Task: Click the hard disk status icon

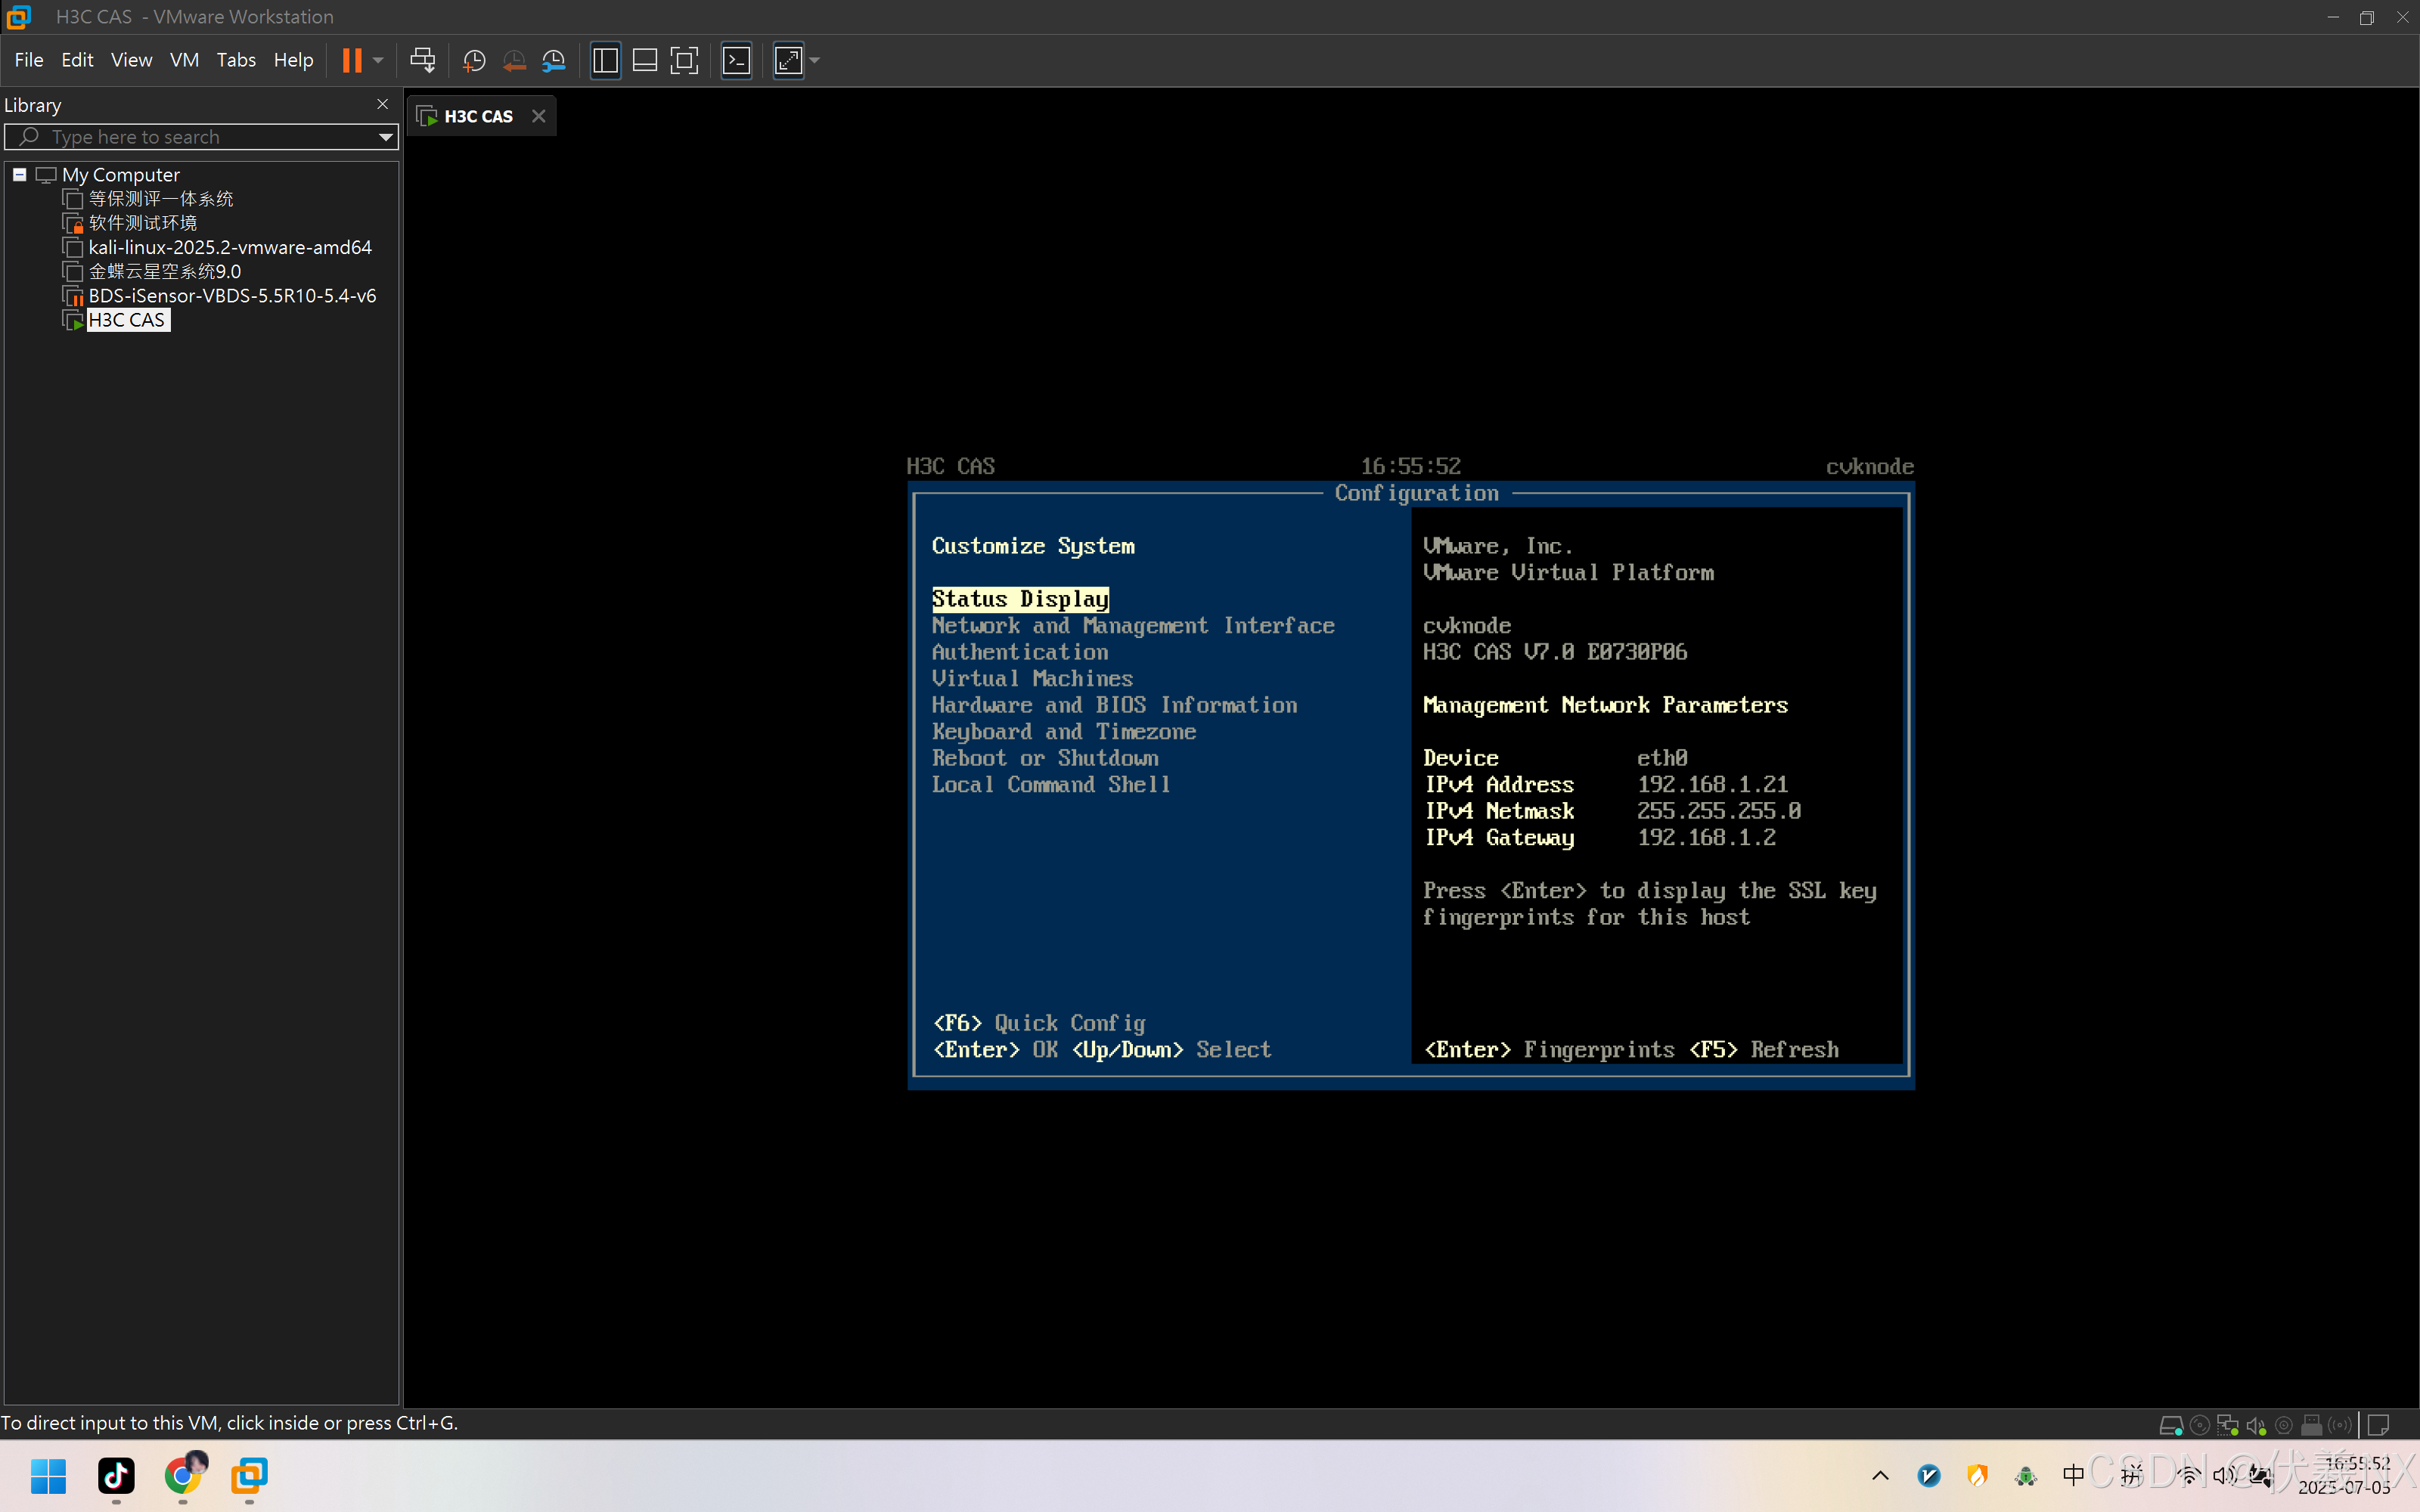Action: (x=2172, y=1426)
